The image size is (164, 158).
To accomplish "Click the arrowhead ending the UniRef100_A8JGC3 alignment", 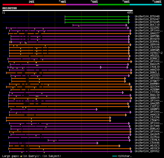I will 120,146.
